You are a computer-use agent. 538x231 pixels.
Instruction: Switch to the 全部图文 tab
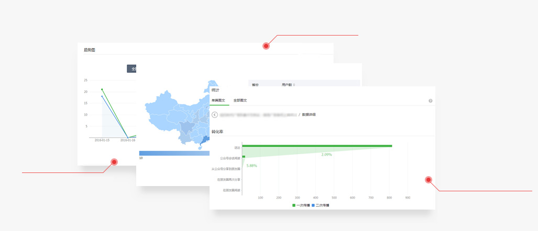coord(240,100)
